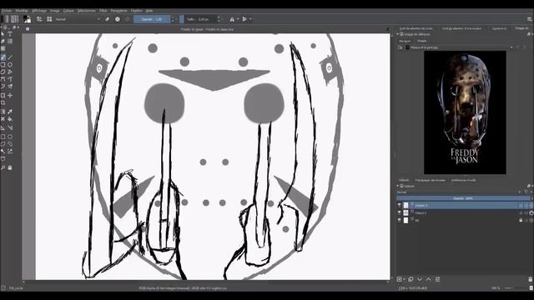Select the Dynamic brush tool

pos(3,87)
